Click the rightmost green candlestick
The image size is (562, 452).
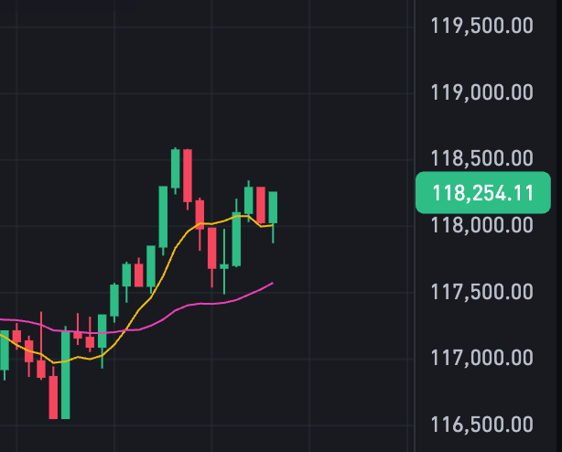pos(273,208)
